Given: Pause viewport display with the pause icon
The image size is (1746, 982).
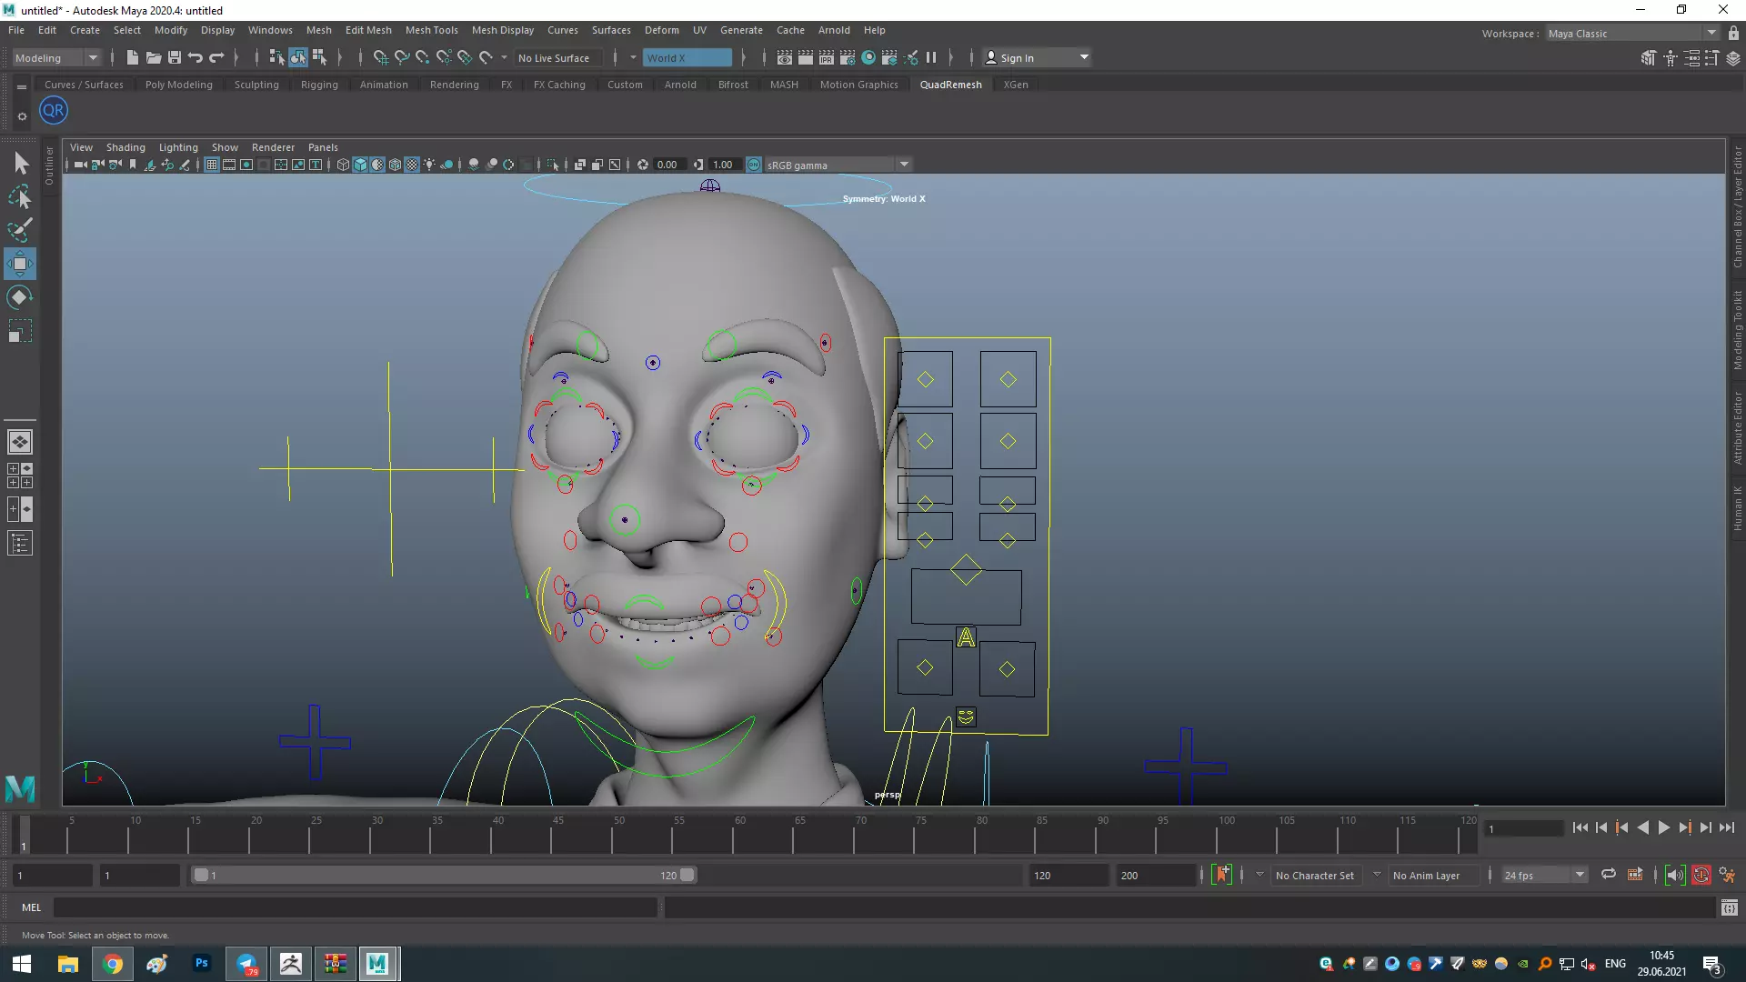Looking at the screenshot, I should coord(931,57).
